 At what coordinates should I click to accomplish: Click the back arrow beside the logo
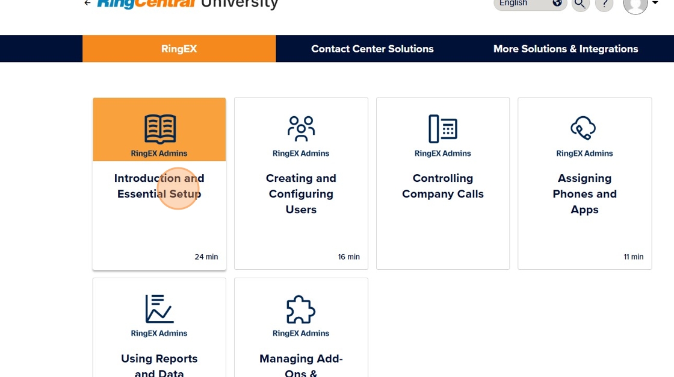(87, 3)
